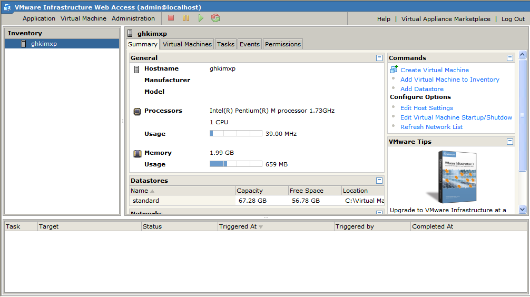Switch to the Tasks tab
The height and width of the screenshot is (297, 530).
pos(225,44)
